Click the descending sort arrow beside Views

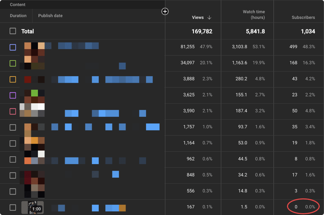[209, 17]
